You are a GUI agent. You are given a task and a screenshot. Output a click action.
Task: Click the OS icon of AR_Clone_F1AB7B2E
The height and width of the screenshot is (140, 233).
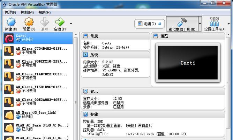[9, 77]
